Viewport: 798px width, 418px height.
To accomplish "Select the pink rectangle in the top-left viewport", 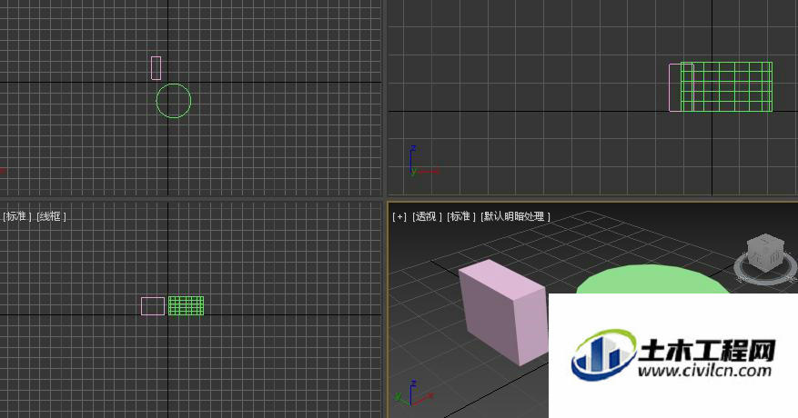I will (157, 68).
